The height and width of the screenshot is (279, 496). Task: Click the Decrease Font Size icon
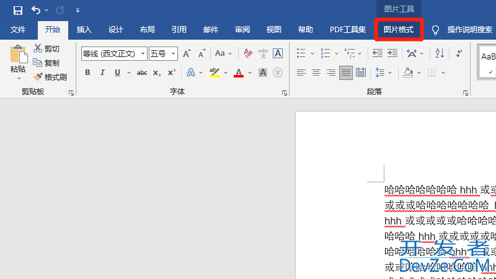point(202,54)
